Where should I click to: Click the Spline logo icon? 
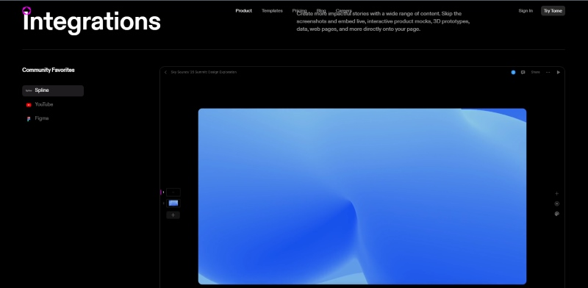pos(29,91)
